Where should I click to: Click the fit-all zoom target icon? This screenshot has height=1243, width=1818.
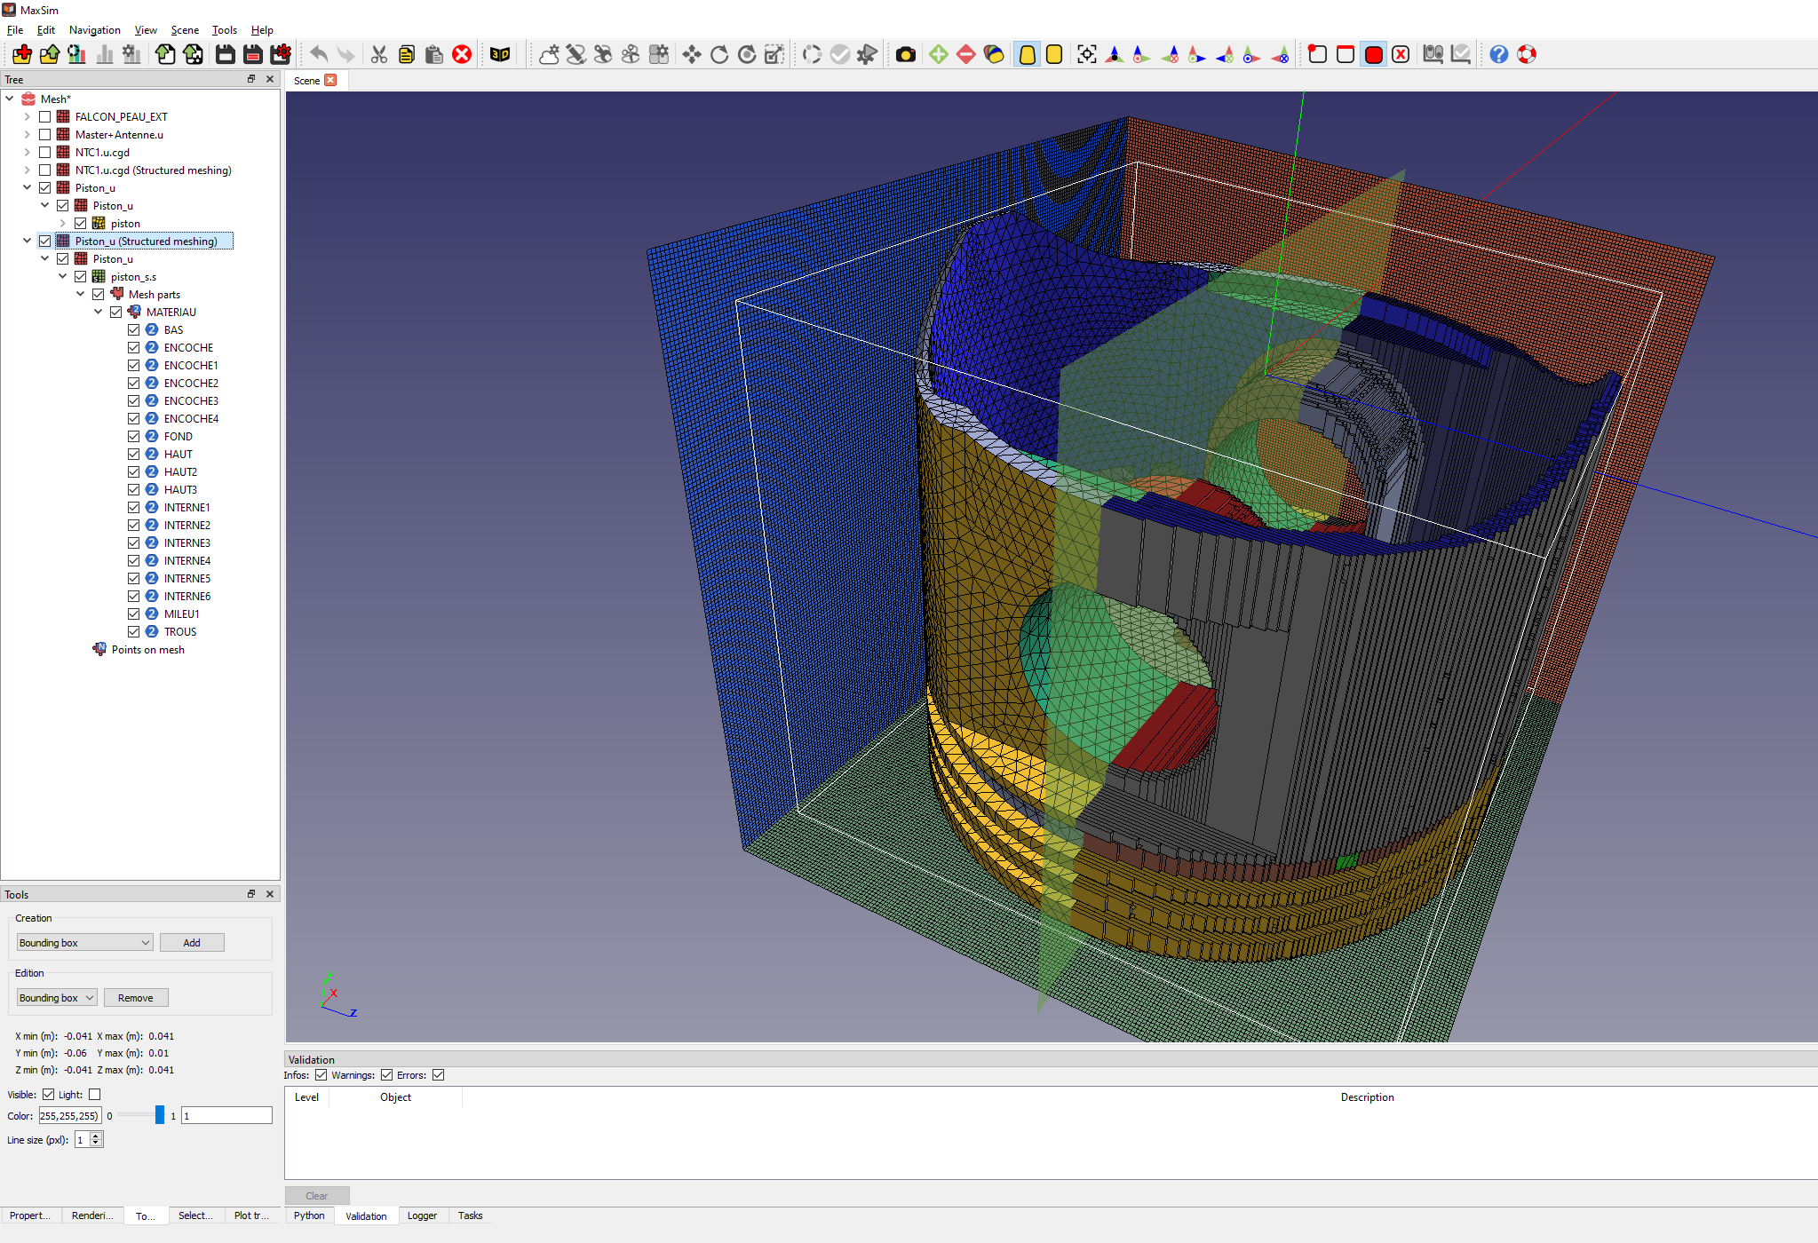coord(1086,54)
